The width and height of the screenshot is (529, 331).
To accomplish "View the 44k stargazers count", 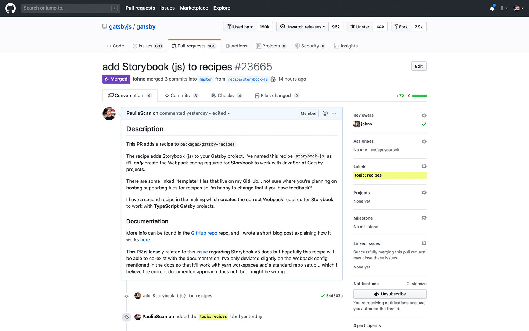I will pos(380,27).
